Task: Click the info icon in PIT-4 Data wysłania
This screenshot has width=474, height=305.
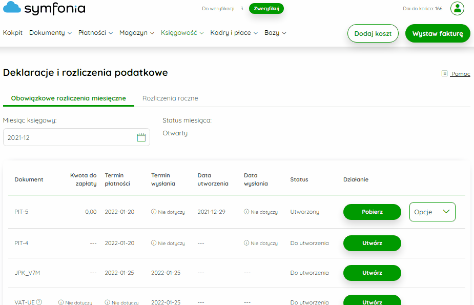Action: click(x=246, y=243)
